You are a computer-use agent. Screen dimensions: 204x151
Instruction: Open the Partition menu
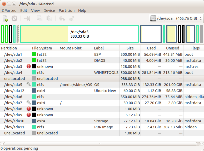tap(66, 11)
